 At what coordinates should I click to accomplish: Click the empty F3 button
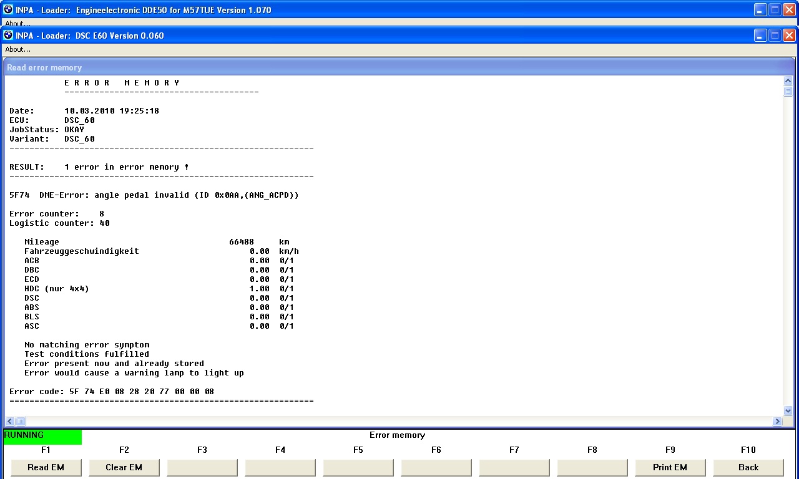click(202, 467)
